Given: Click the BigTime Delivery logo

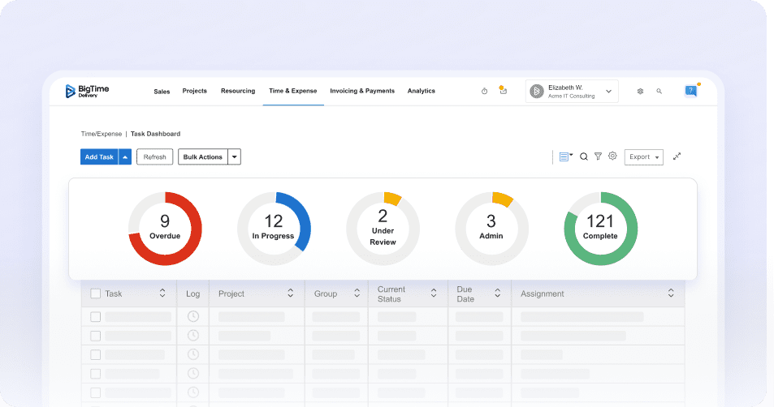Looking at the screenshot, I should tap(87, 92).
